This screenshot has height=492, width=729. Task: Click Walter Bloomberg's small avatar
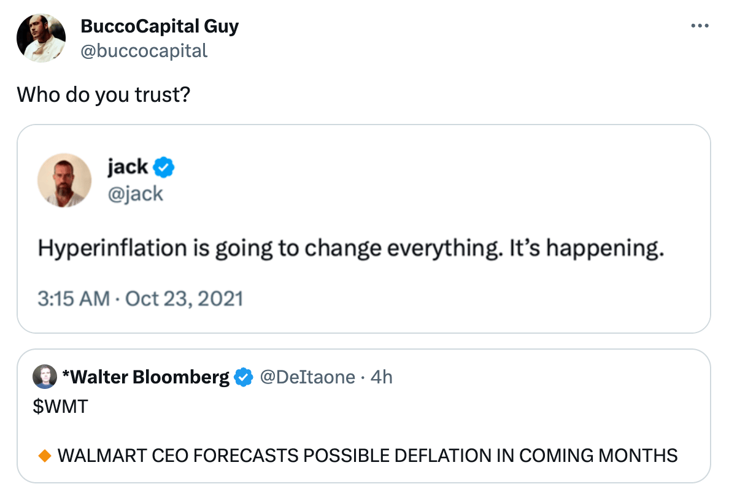click(45, 377)
